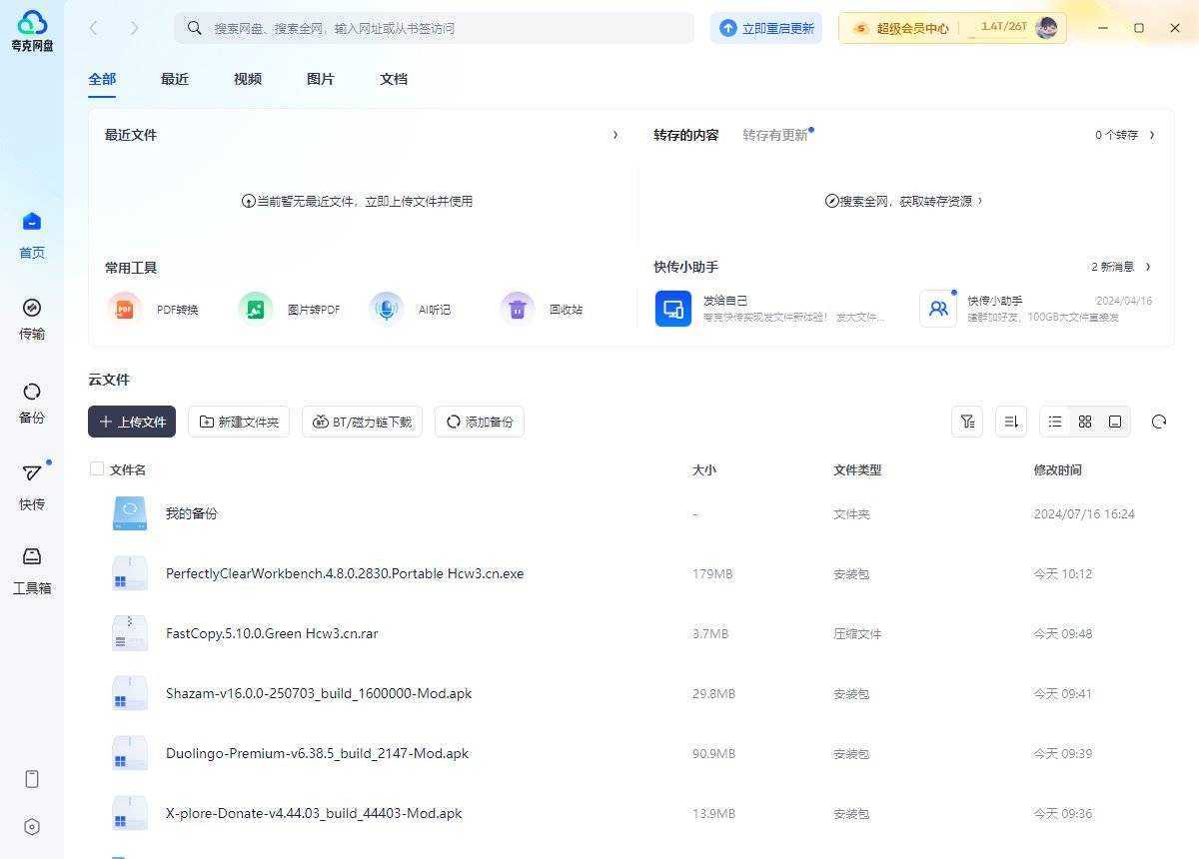1199x859 pixels.
Task: Switch to list view
Action: [x=1055, y=422]
